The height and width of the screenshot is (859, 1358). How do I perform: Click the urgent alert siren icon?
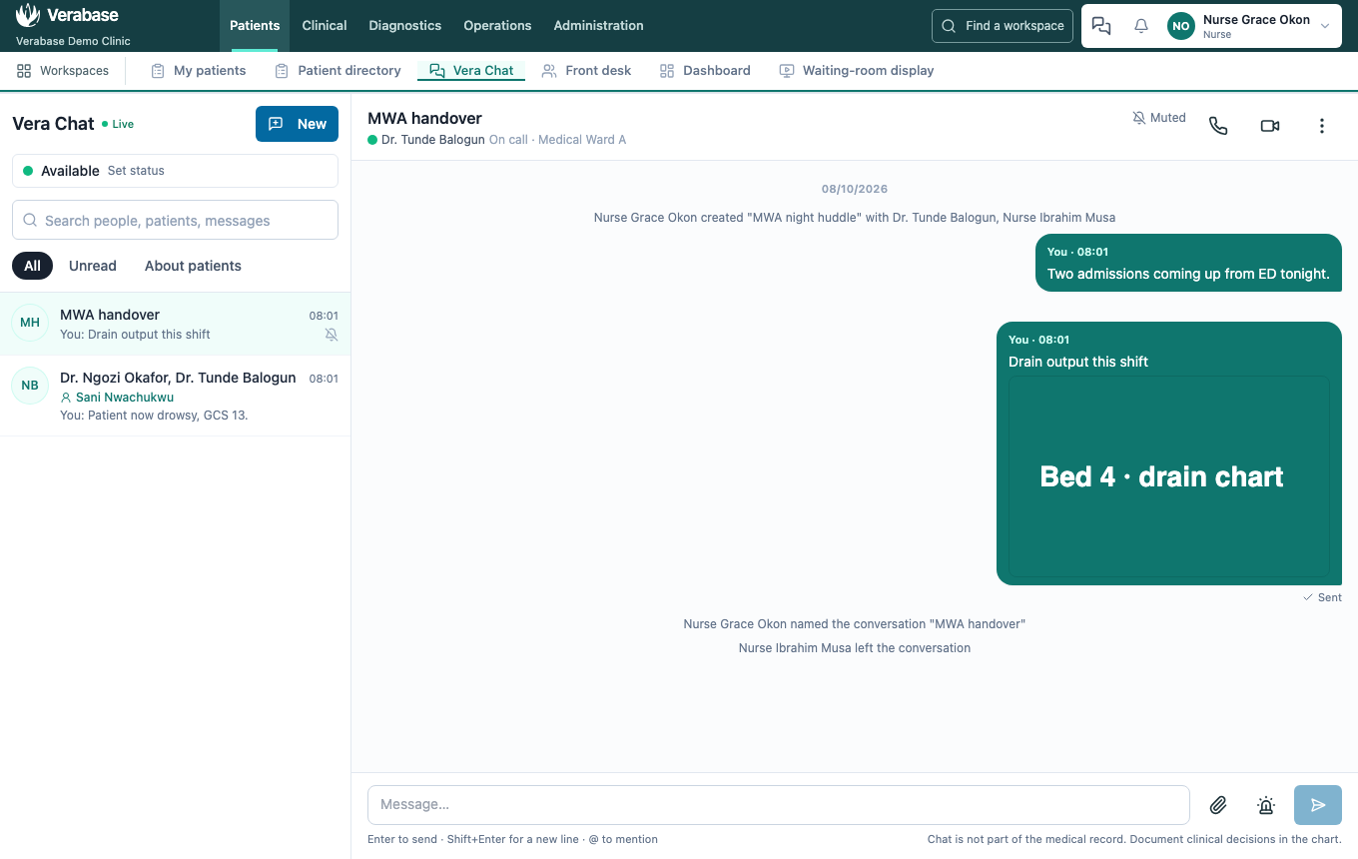(1266, 805)
